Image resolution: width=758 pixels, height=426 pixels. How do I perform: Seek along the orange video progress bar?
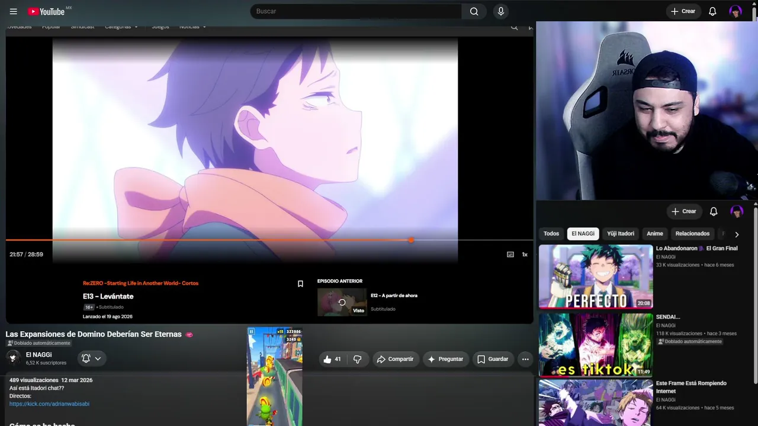point(269,240)
